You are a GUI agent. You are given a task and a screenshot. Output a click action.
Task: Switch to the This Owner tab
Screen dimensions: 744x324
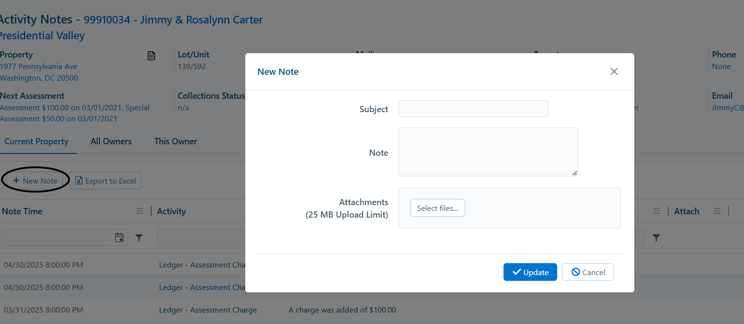pyautogui.click(x=175, y=141)
